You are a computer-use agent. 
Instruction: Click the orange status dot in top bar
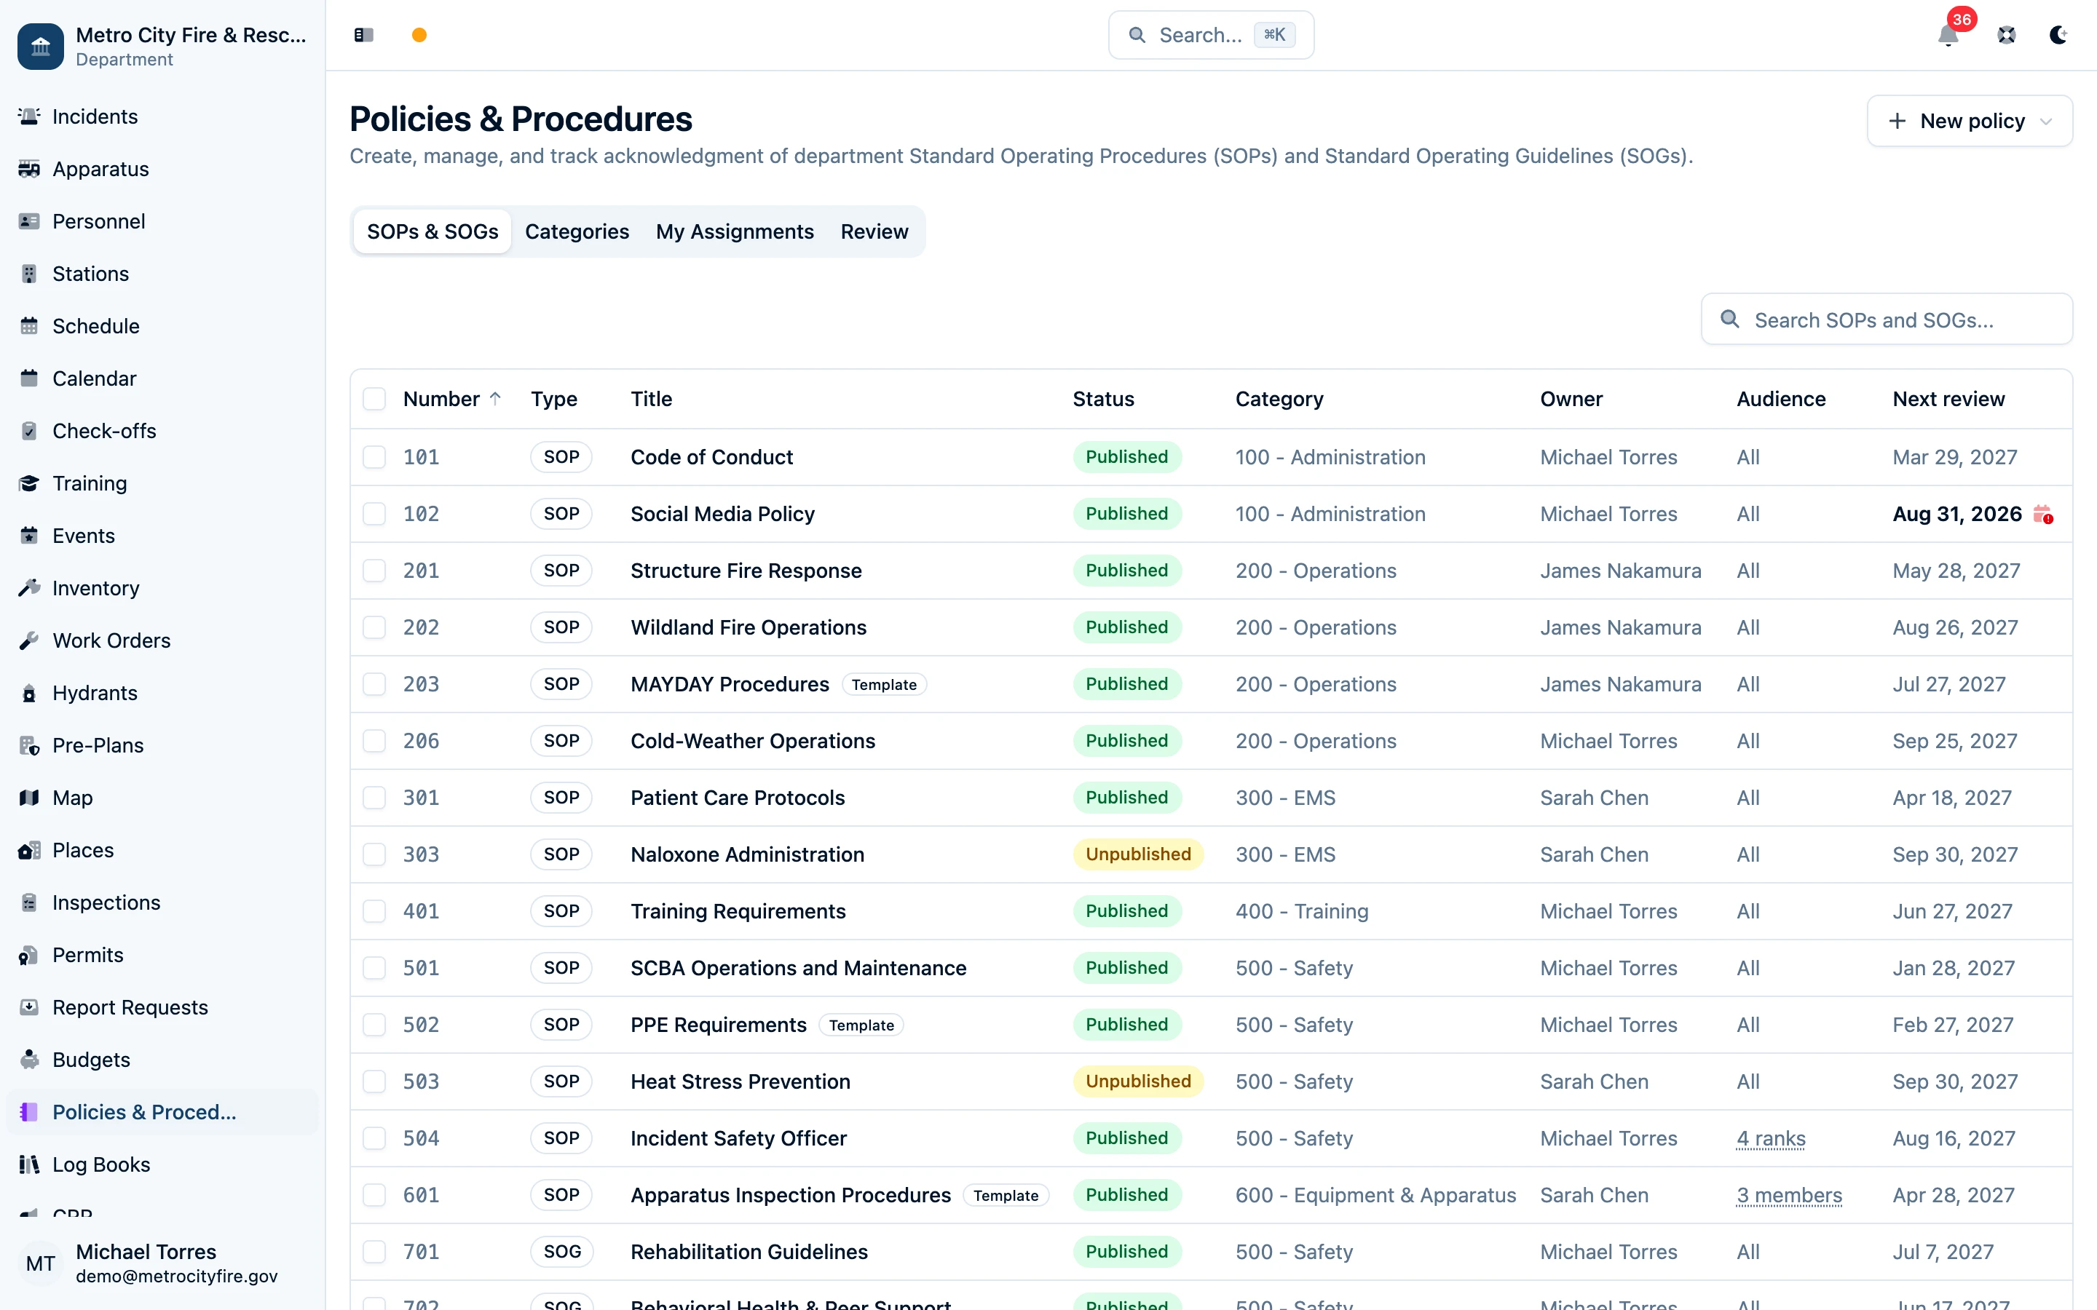(419, 35)
